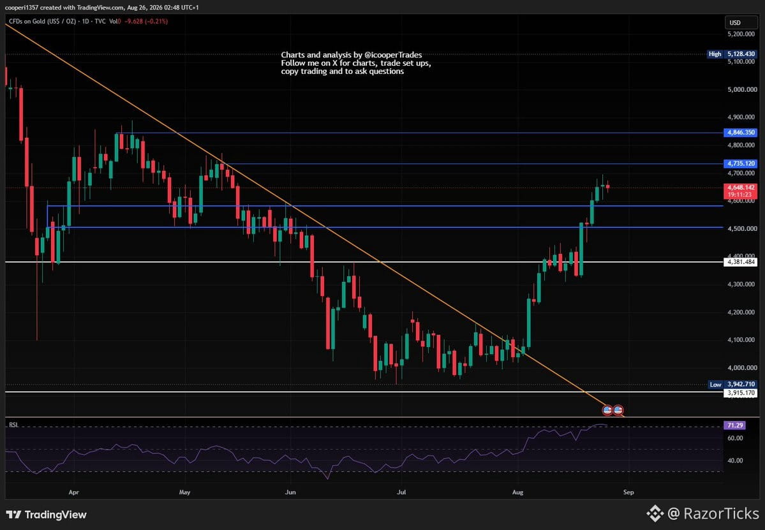Click the CFDs on Gold symbol title
The image size is (765, 530).
pyautogui.click(x=43, y=22)
